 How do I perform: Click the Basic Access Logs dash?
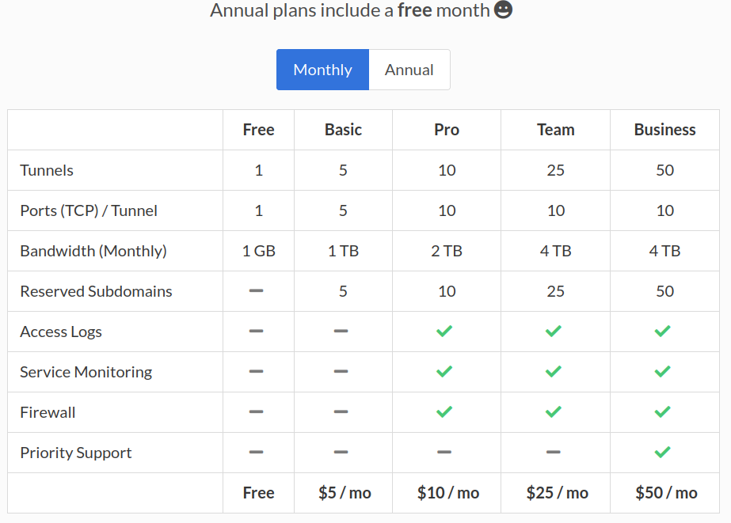341,331
